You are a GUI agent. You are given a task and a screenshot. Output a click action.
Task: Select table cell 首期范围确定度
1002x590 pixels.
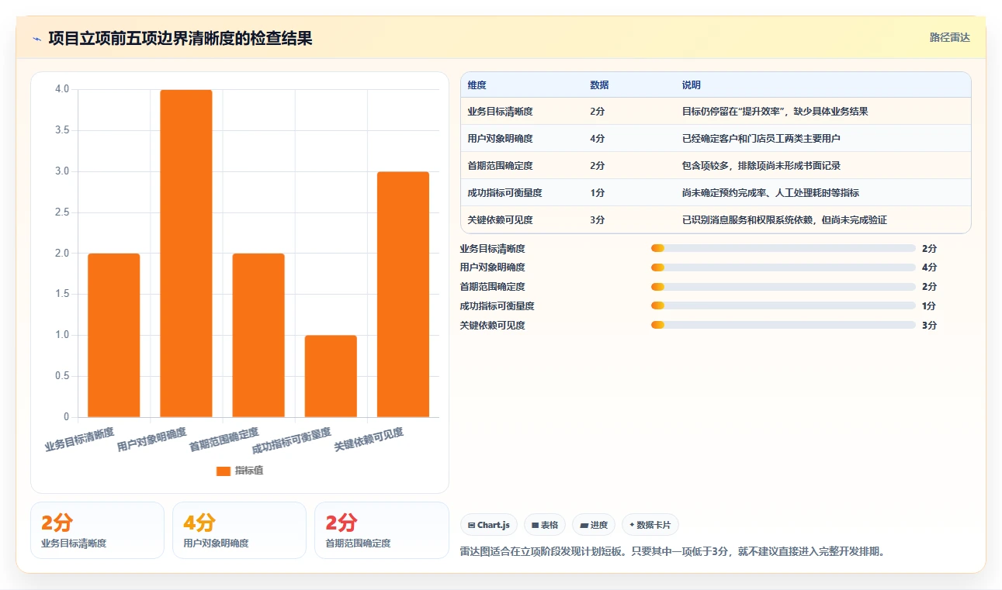click(x=500, y=165)
